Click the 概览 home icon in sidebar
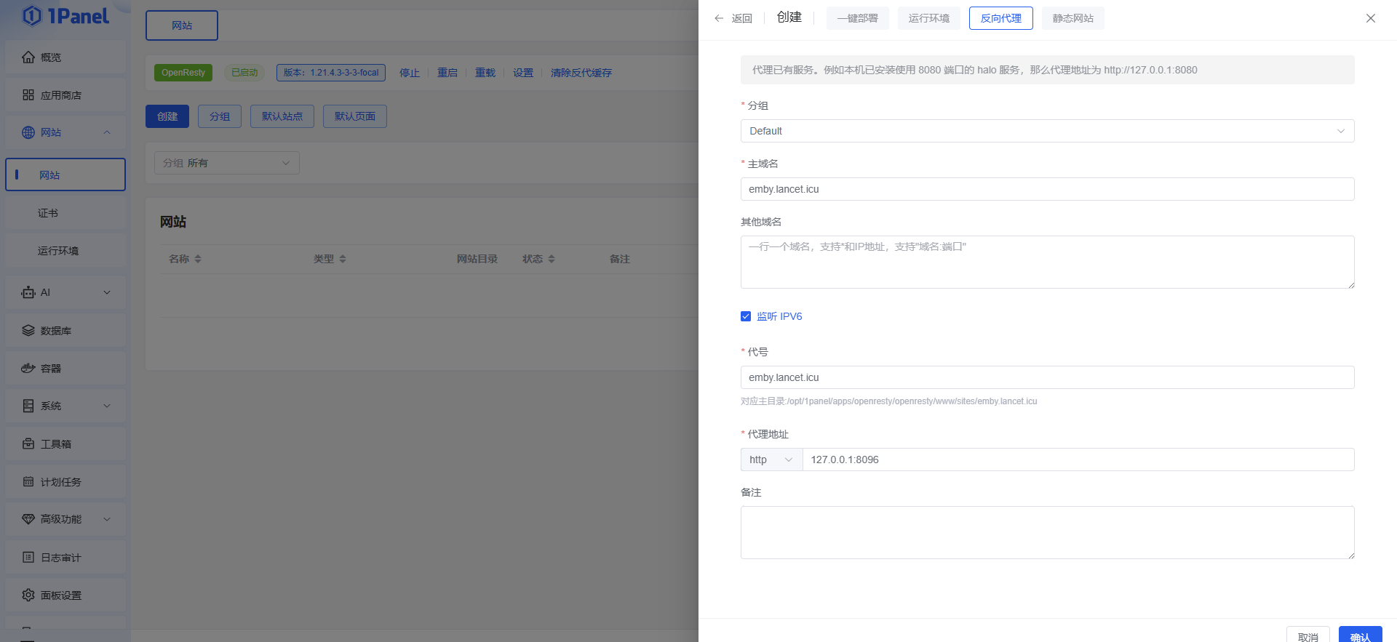Screen dimensions: 1397x642 [x=28, y=57]
